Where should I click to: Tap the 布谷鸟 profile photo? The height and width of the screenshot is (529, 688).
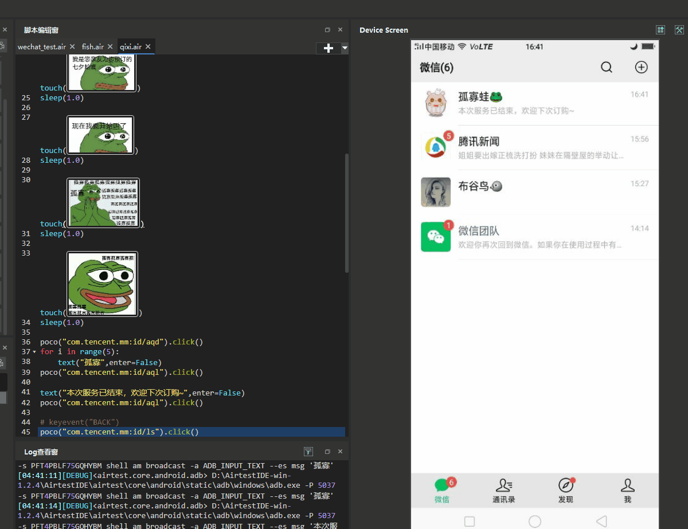[436, 192]
